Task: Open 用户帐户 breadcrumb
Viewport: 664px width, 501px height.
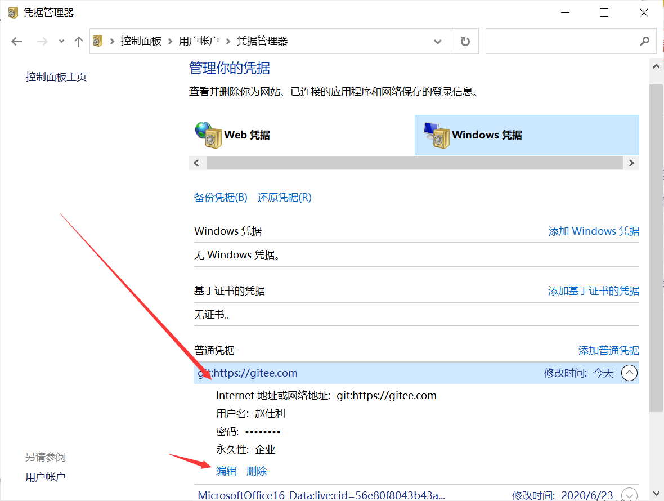Action: click(x=199, y=41)
